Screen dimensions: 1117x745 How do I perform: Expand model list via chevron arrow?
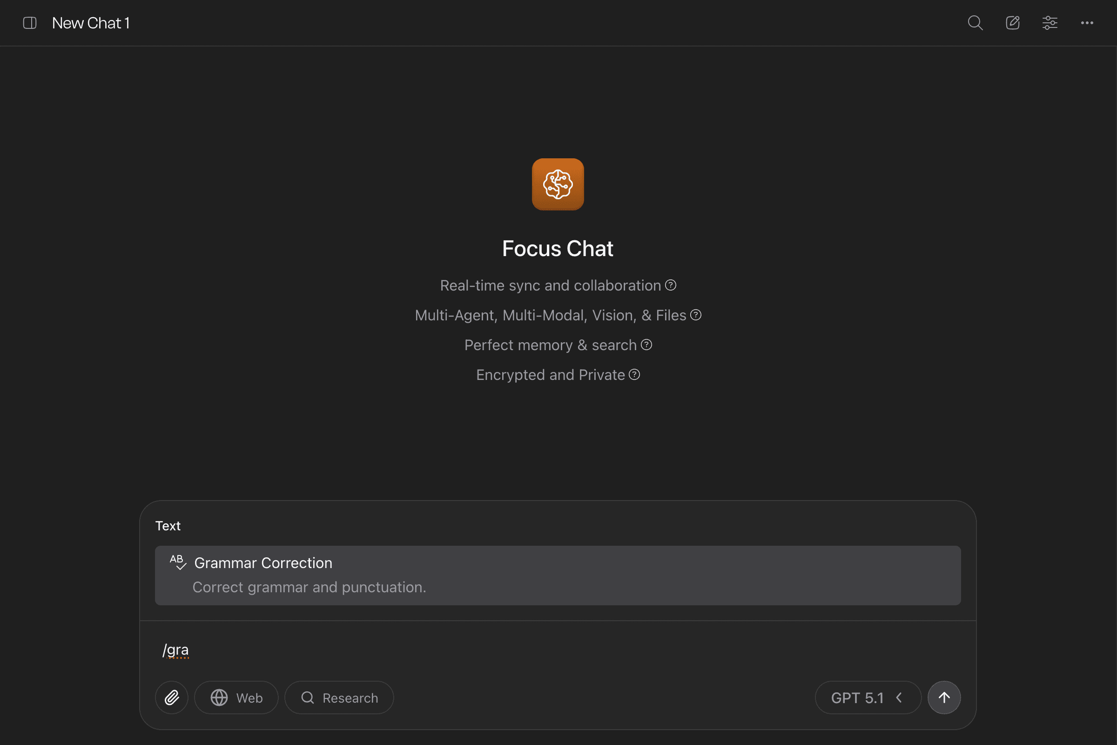[x=899, y=698]
